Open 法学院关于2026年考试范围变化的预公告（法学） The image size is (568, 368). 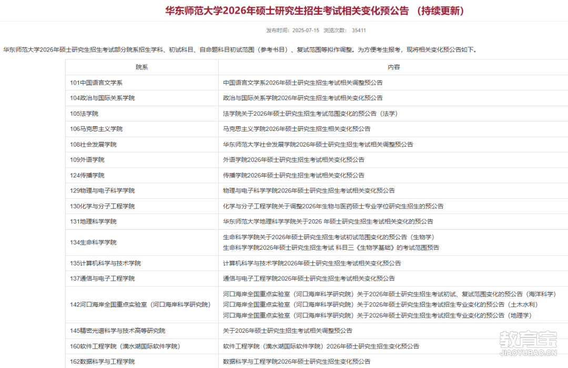[x=310, y=114]
